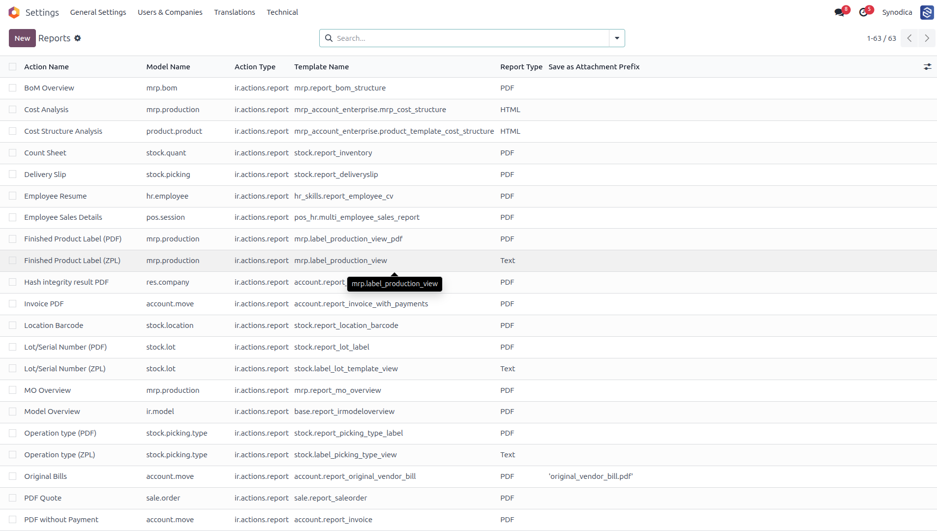Click mrp.report_bom_structure template cell

coord(340,88)
